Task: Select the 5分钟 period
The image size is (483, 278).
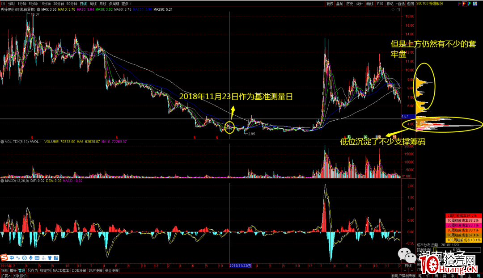Action: tap(33, 4)
